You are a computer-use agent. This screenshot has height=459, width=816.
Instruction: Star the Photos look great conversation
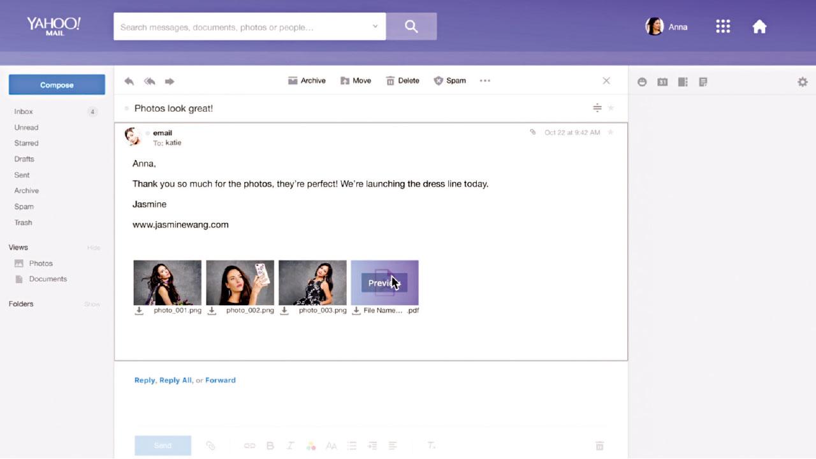[x=611, y=108]
